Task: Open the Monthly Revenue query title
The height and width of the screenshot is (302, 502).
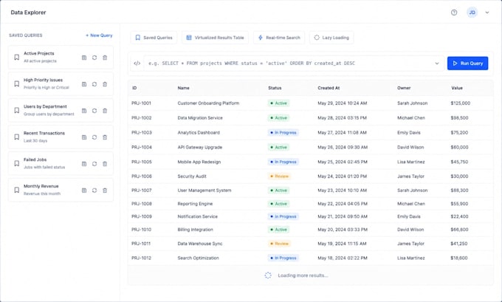Action: tap(41, 186)
